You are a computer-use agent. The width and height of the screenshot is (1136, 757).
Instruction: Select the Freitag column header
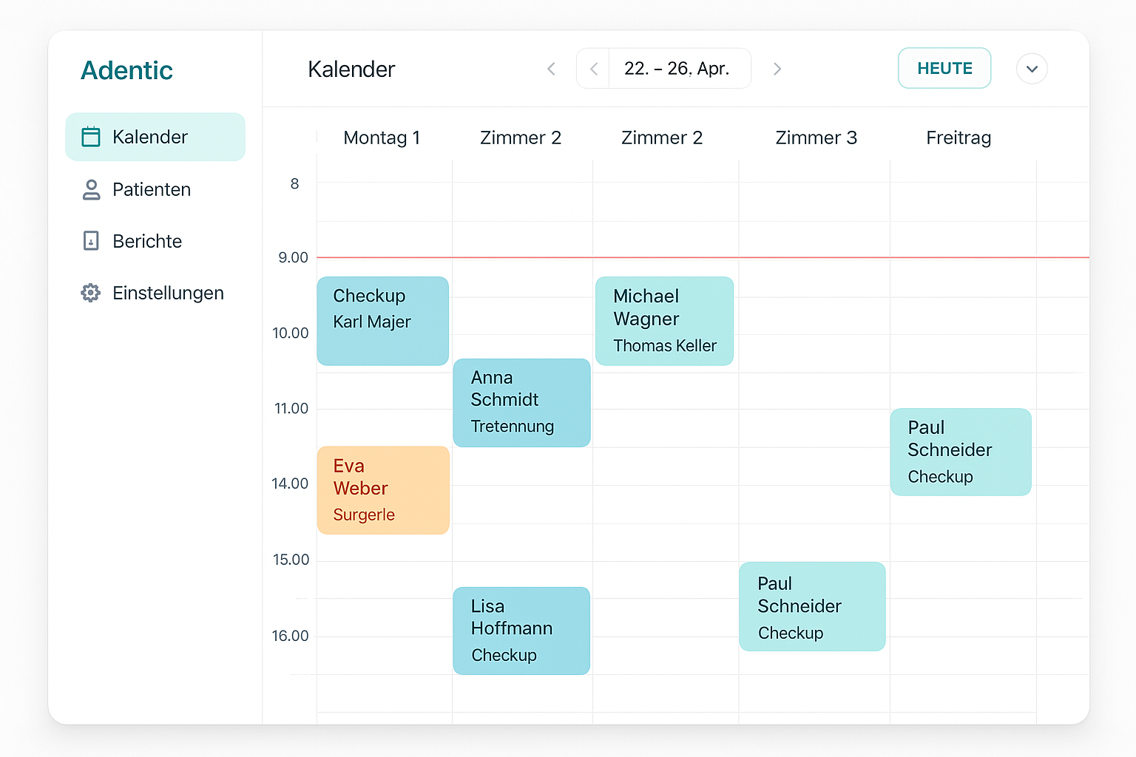coord(958,138)
